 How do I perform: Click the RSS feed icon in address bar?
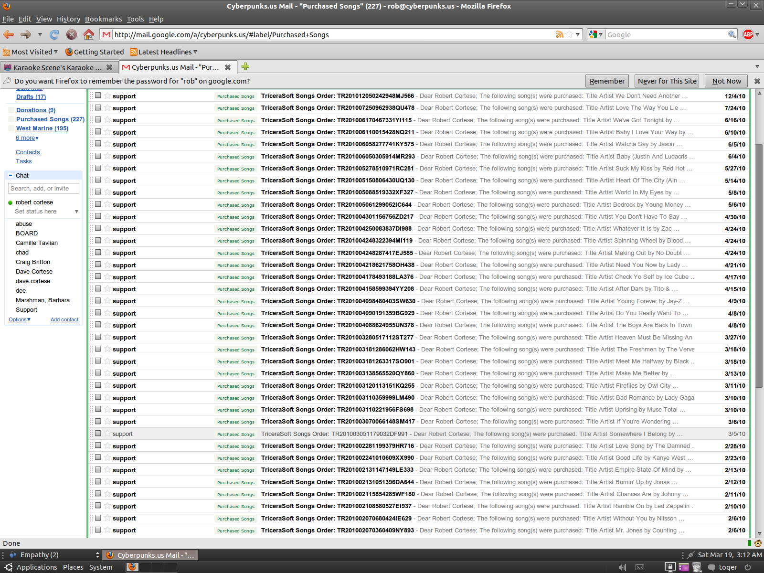tap(559, 34)
